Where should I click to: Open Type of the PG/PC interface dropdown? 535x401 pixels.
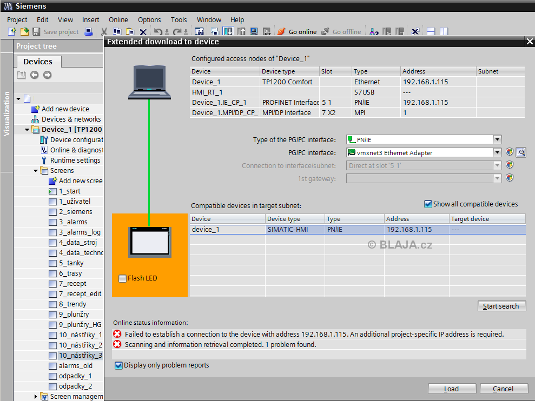coord(498,139)
